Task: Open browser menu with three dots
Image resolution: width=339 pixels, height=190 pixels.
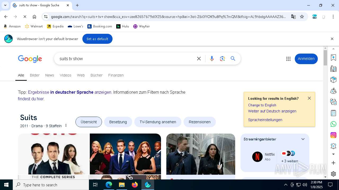Action: [x=333, y=17]
